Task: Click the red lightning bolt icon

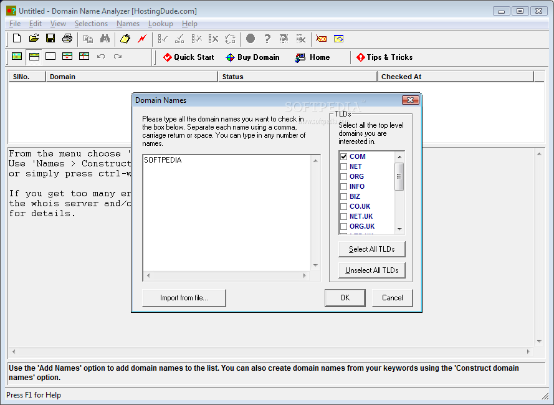Action: [x=142, y=39]
